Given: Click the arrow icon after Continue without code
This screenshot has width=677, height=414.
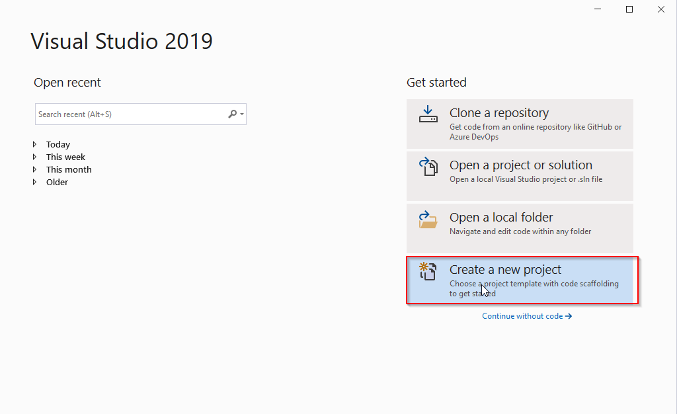Looking at the screenshot, I should click(x=569, y=316).
